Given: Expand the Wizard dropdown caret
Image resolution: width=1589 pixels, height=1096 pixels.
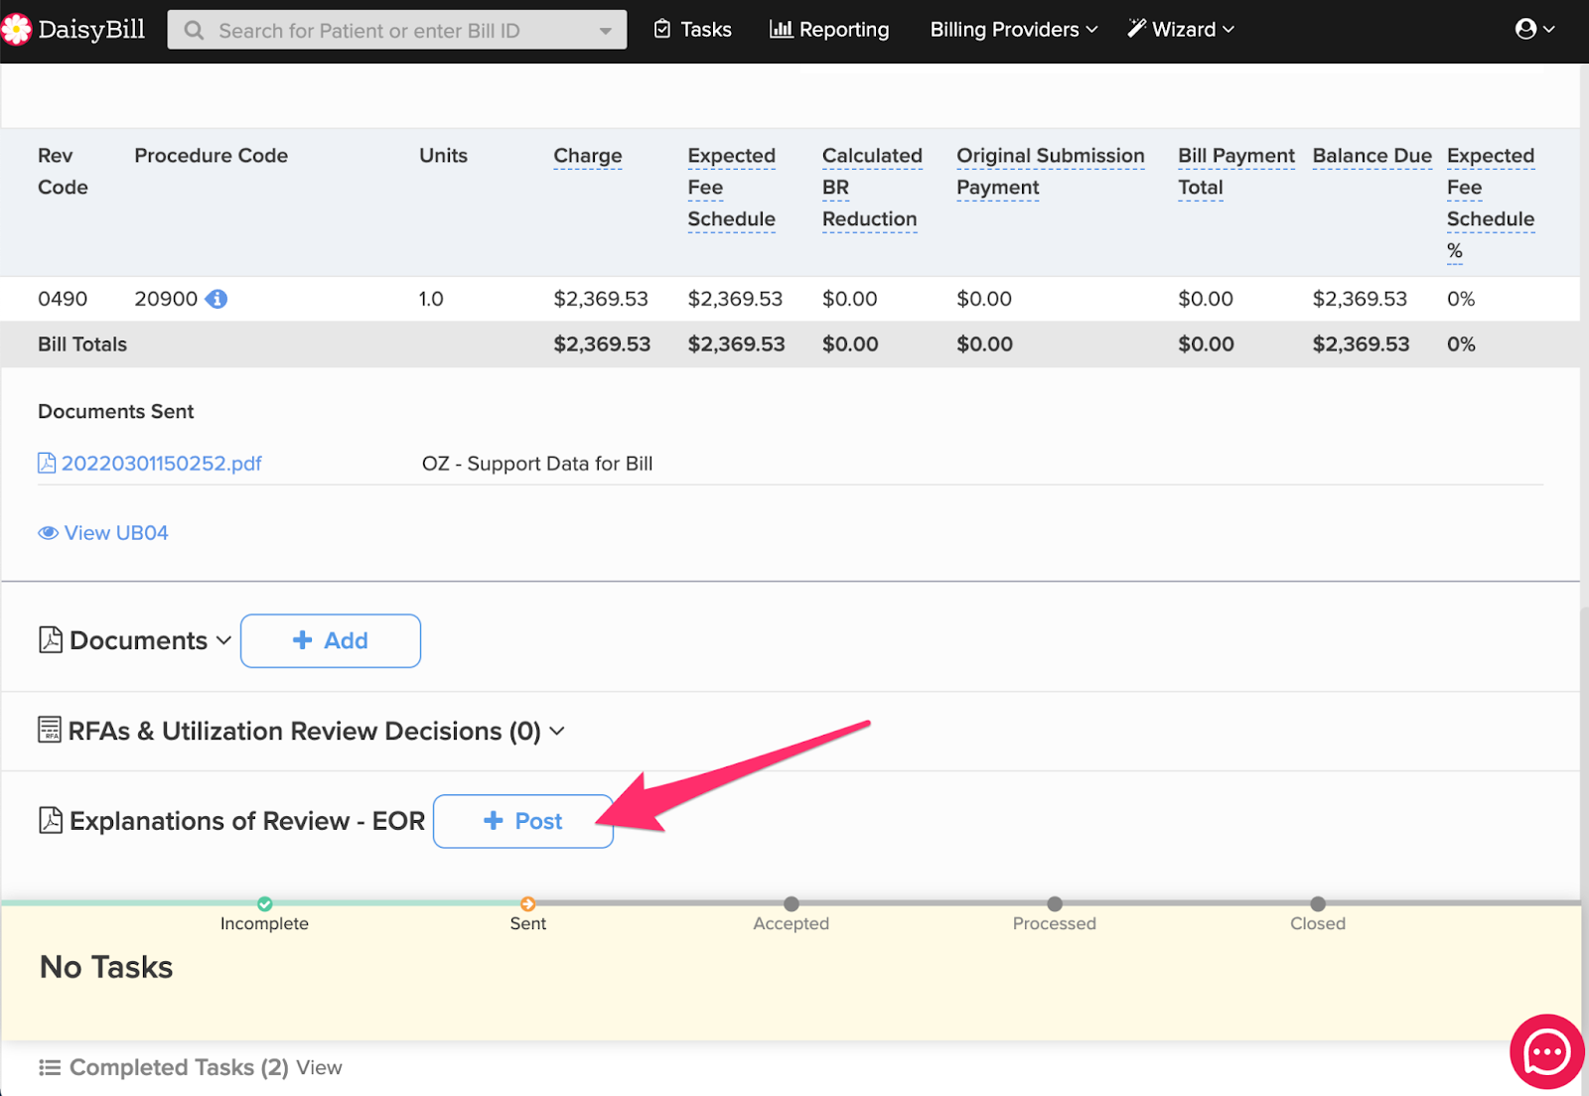Looking at the screenshot, I should (1228, 30).
